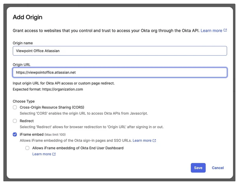240x185 pixels.
Task: Click external link icon under End User Dashboard option
Action: click(x=54, y=154)
